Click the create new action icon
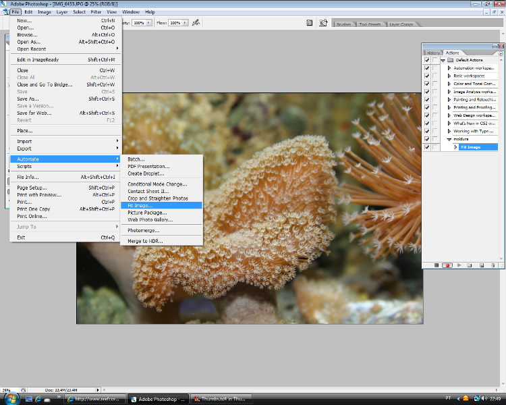This screenshot has height=405, width=506. (x=482, y=265)
